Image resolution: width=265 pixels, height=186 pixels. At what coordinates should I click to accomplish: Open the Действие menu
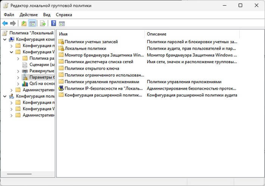coord(28,14)
